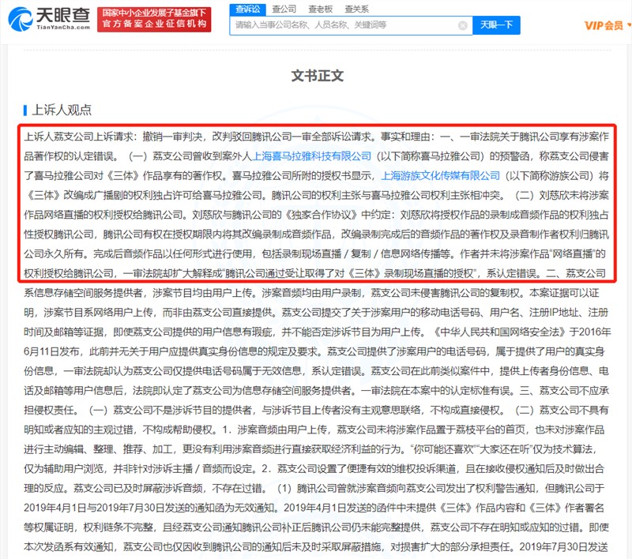The height and width of the screenshot is (559, 632).
Task: Select the 查诉讼 search tab
Action: click(247, 9)
